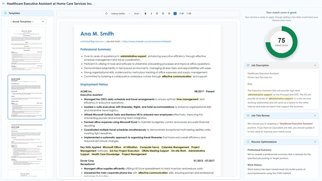
Task: Collapse the Job Description panel
Action: click(x=315, y=65)
